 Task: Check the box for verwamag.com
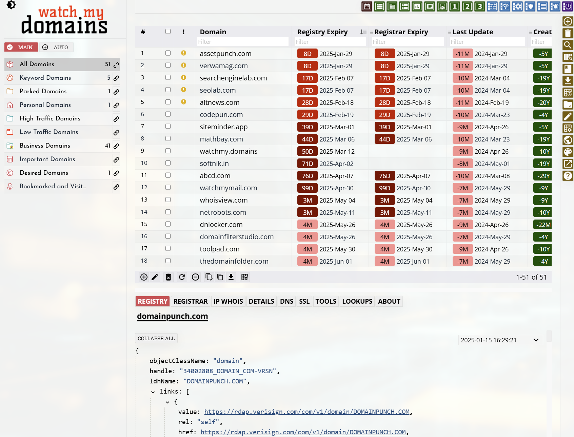click(x=168, y=65)
